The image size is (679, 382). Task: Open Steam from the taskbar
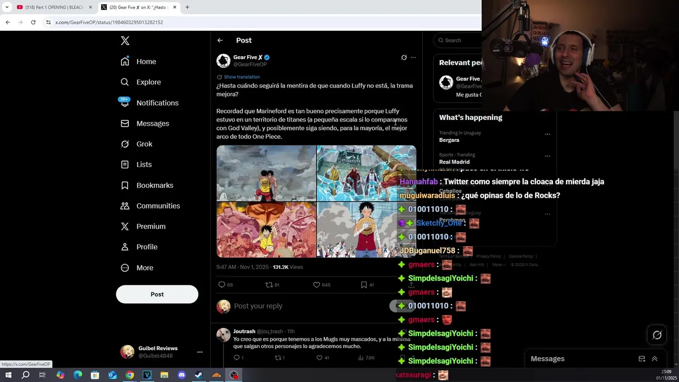[199, 375]
